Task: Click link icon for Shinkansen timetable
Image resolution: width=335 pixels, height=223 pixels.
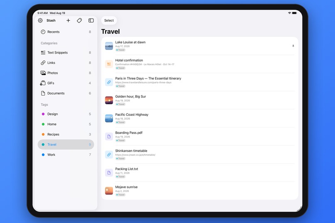Action: [109, 154]
